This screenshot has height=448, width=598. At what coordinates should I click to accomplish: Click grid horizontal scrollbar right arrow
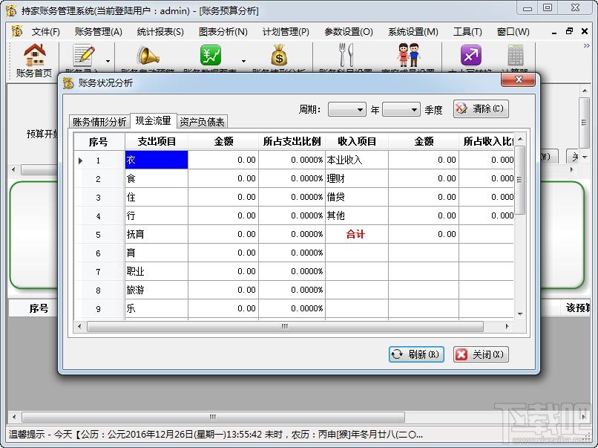coord(507,327)
